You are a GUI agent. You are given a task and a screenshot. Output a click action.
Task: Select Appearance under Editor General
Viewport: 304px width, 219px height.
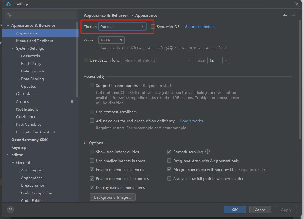32,178
